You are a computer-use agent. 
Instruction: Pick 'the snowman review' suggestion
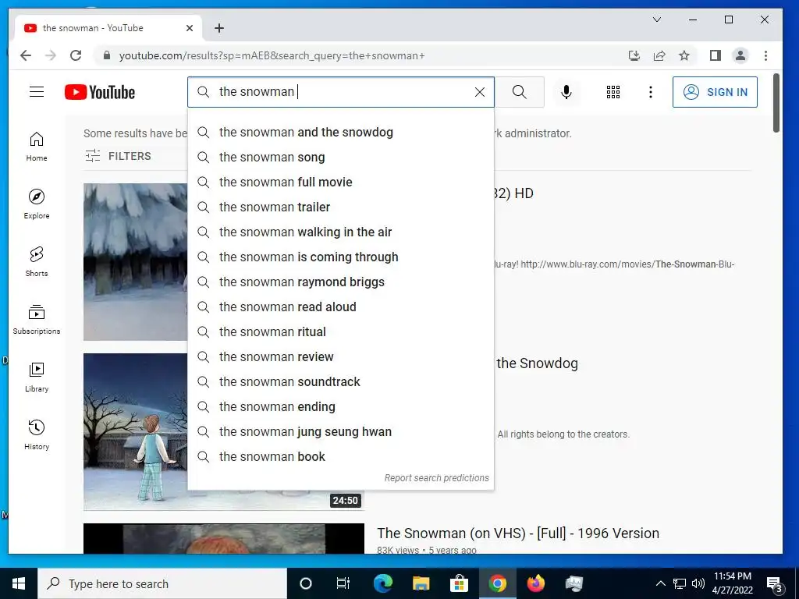[x=341, y=357]
